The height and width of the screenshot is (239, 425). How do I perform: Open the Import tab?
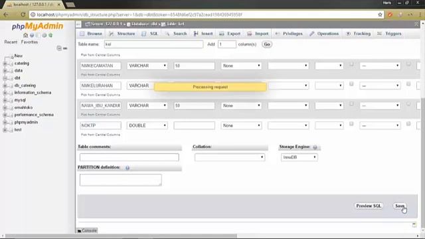tap(258, 34)
